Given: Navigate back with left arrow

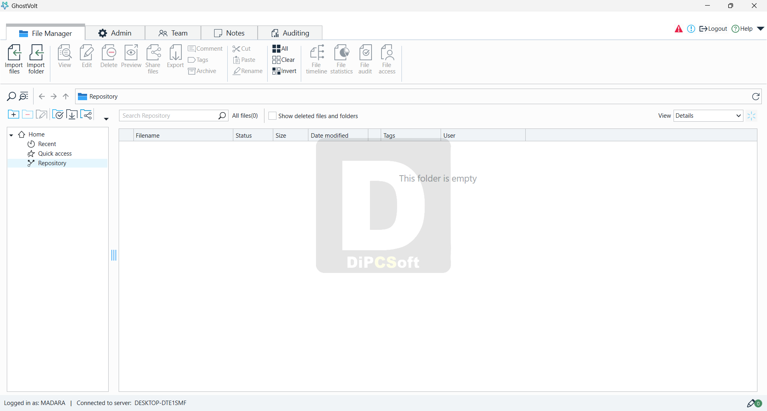Looking at the screenshot, I should click(42, 96).
